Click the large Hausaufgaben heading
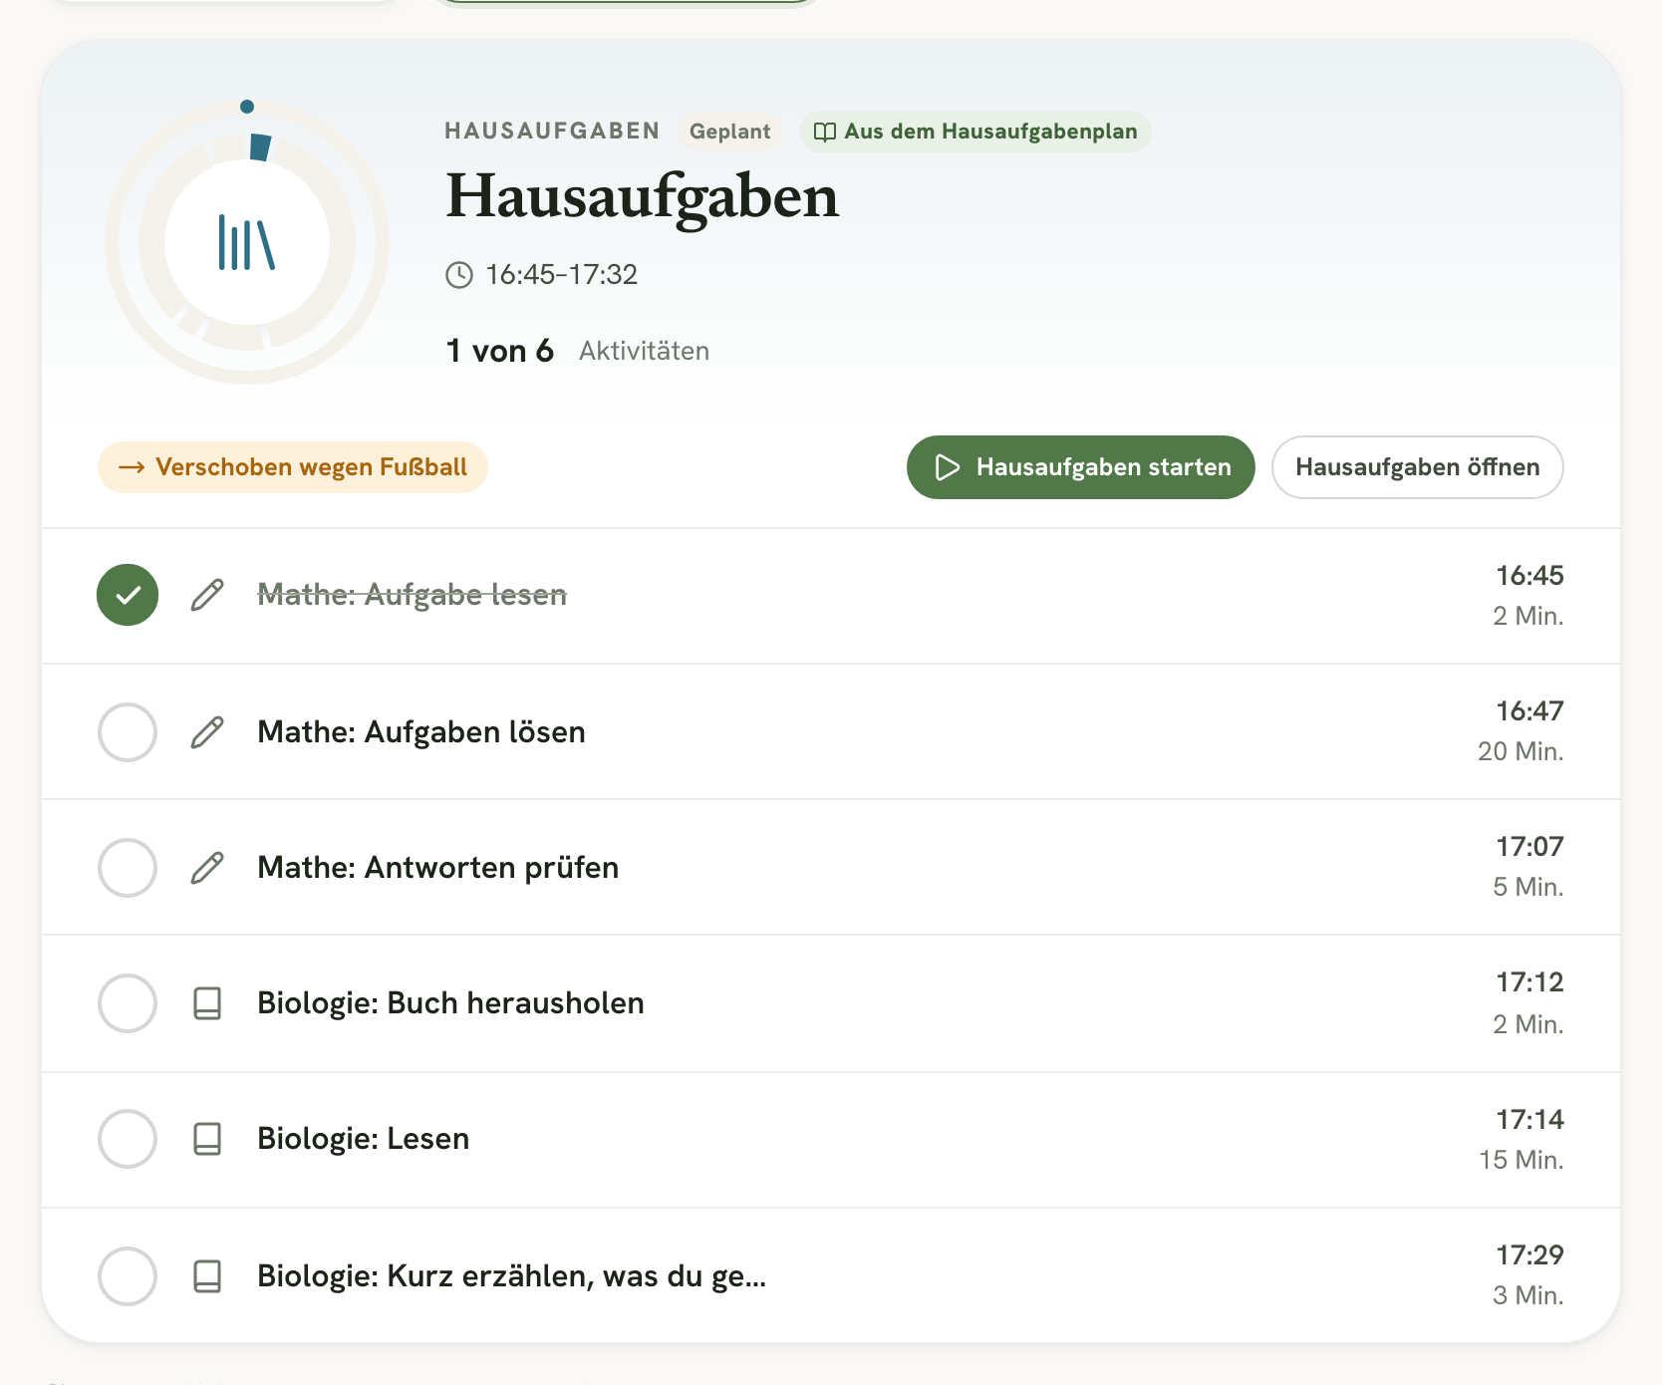 642,197
